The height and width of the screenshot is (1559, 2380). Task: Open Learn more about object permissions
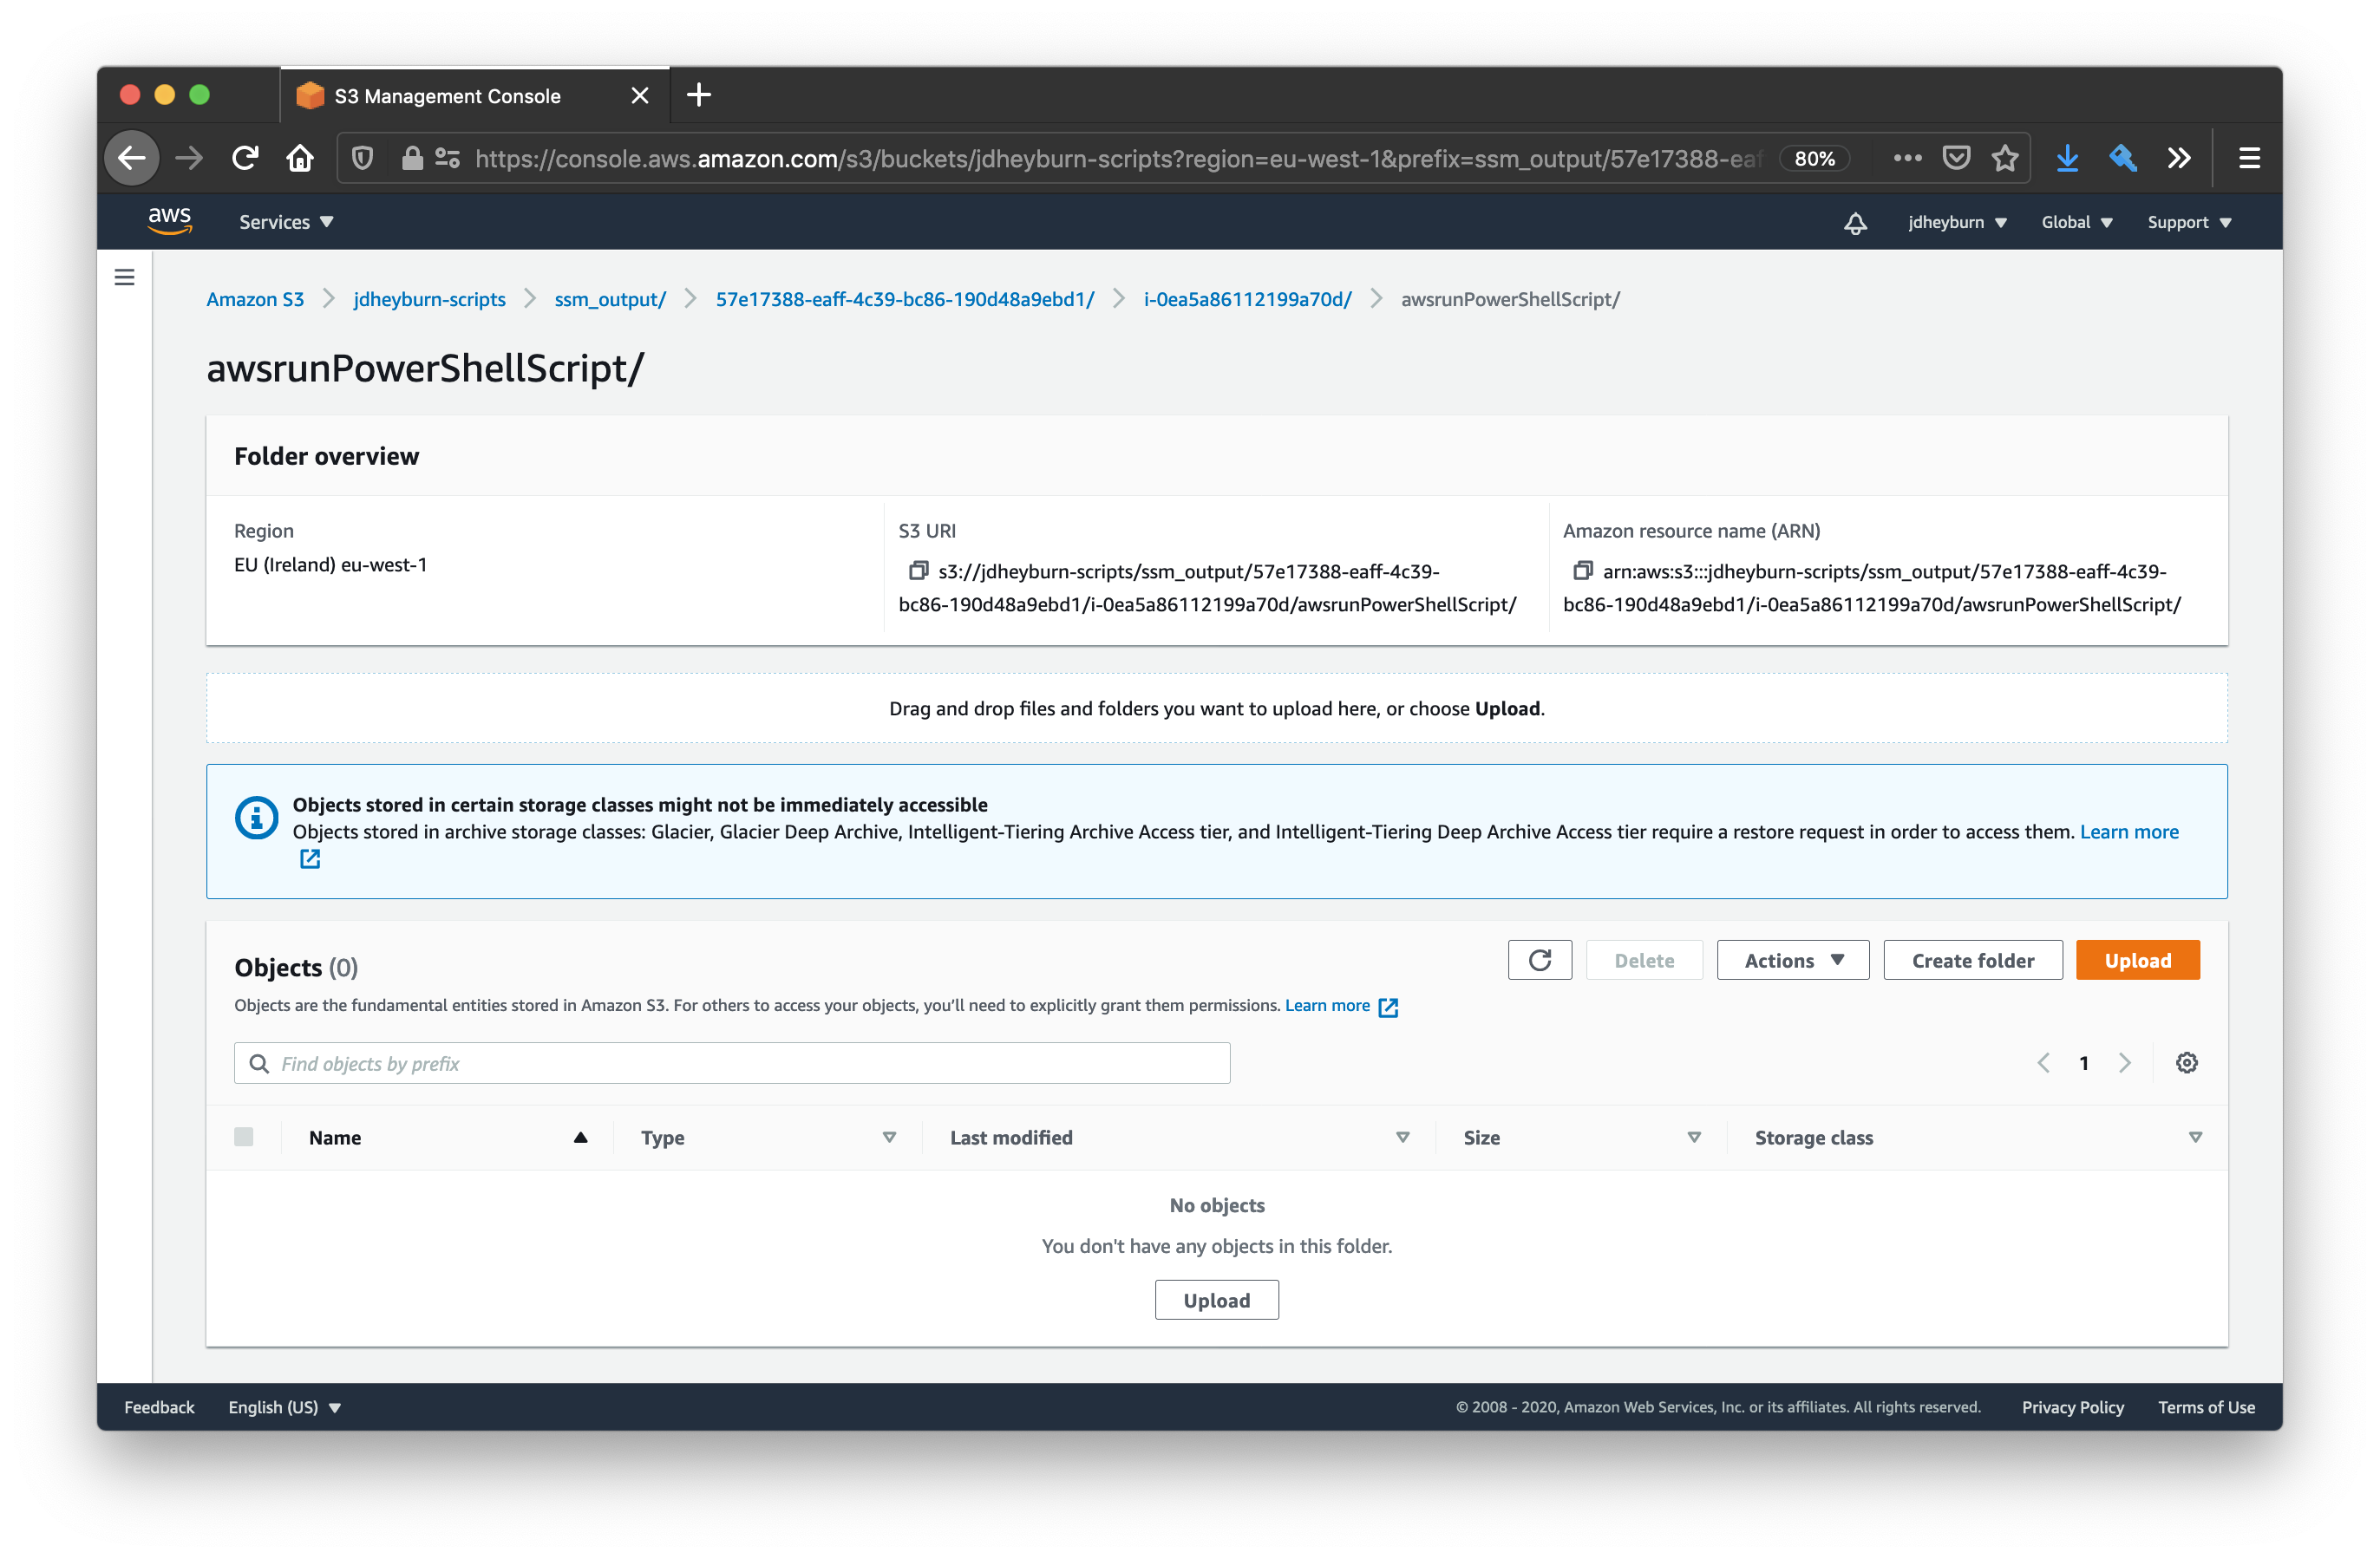point(1327,1005)
